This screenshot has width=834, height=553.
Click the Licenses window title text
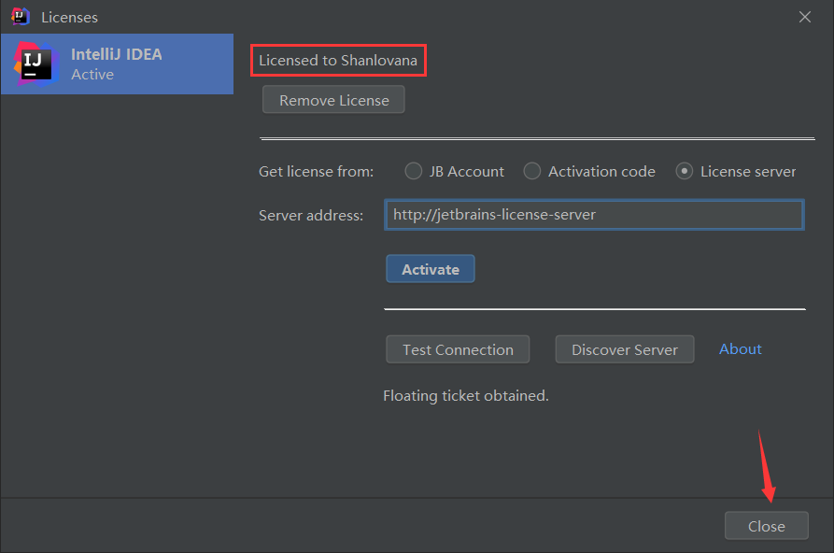coord(69,17)
